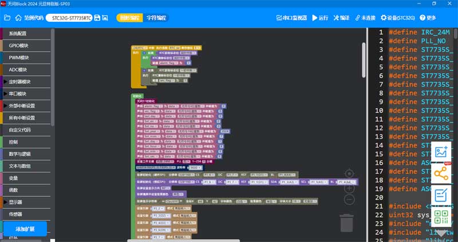Viewport: 458px width, 242px height.
Task: Open a project file via folder icon
Action: click(7, 18)
